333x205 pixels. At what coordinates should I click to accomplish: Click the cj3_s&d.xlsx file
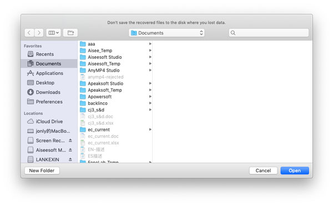tap(115, 123)
